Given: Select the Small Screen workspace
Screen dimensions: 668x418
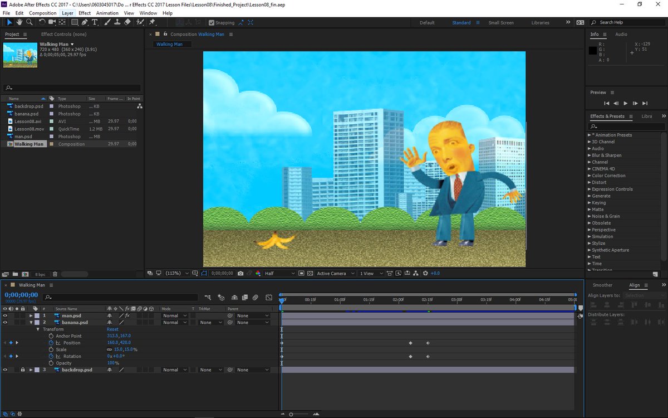Looking at the screenshot, I should pyautogui.click(x=501, y=23).
